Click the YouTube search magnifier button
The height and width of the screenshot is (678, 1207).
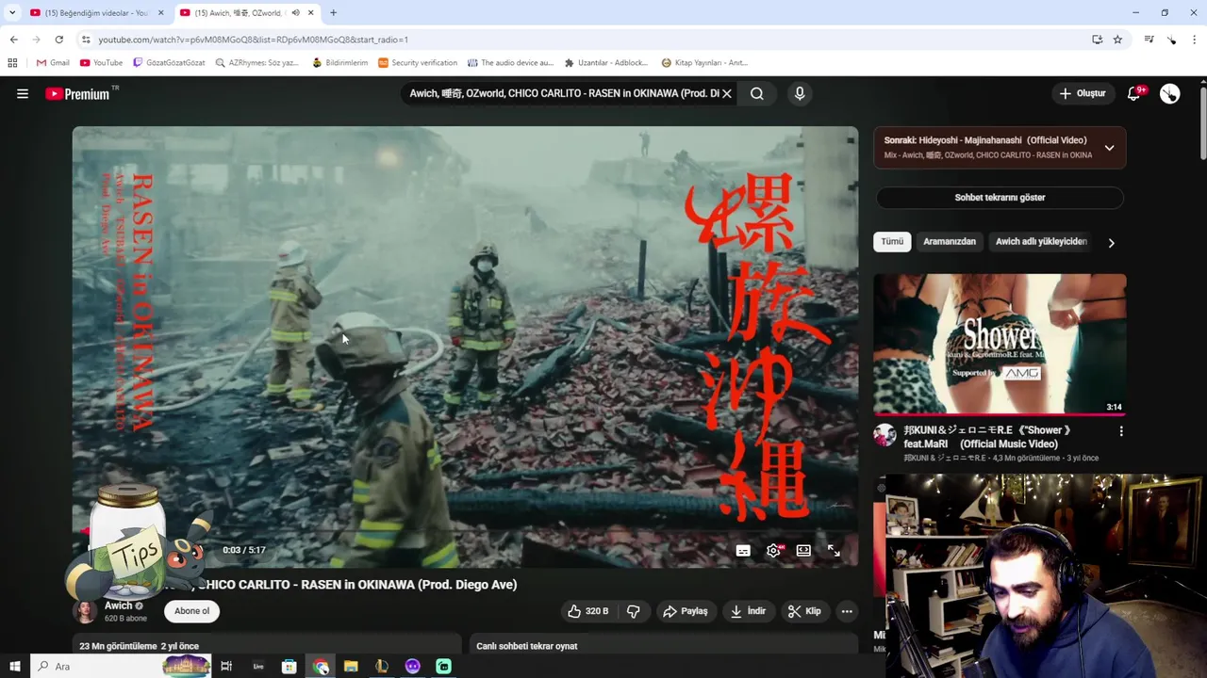click(x=757, y=93)
